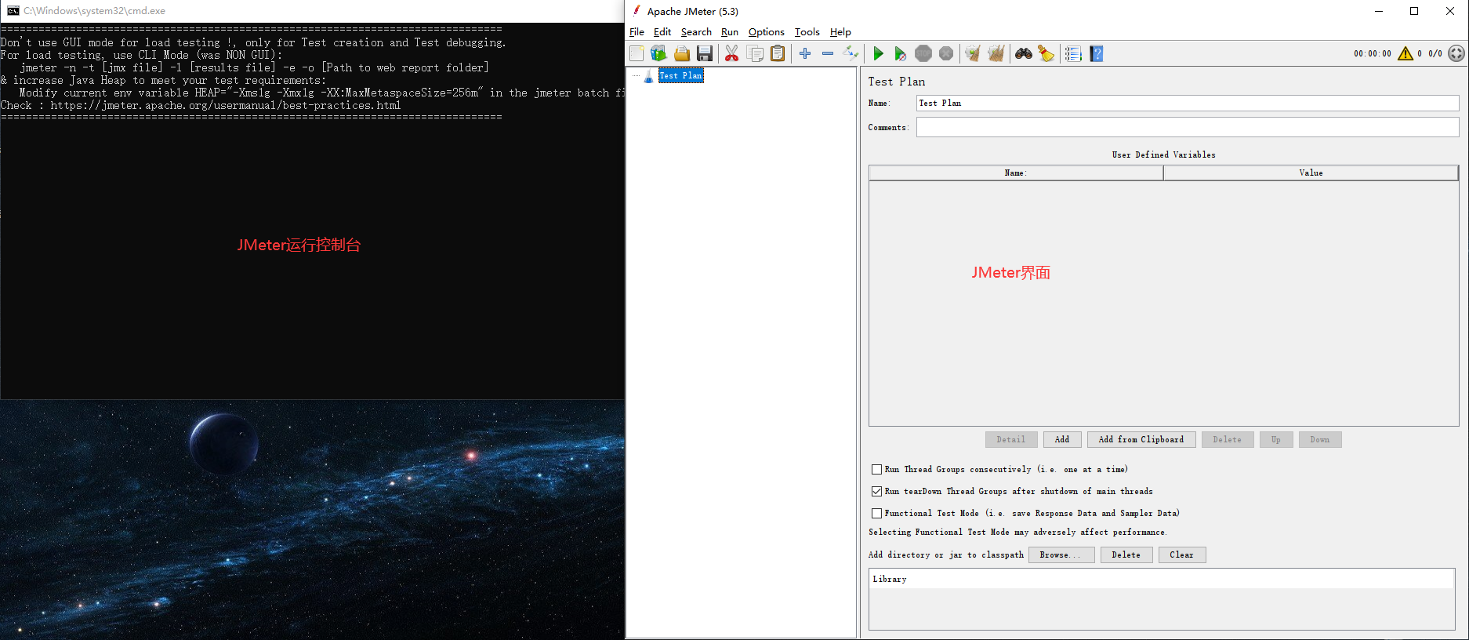Collapse all nodes with minus icon
This screenshot has height=640, width=1469.
828,53
